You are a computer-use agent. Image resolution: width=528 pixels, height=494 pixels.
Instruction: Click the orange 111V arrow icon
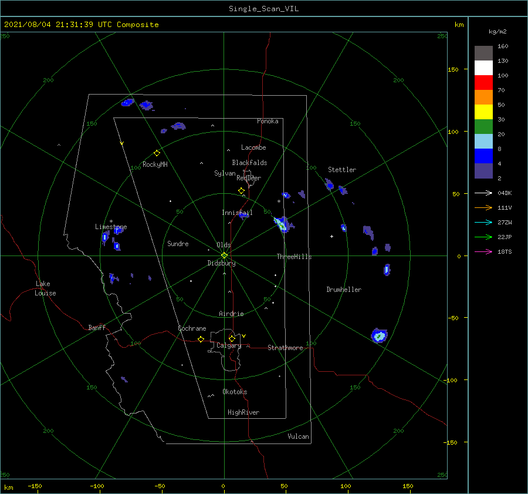(x=483, y=208)
